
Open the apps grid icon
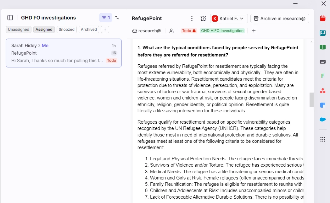point(323,139)
